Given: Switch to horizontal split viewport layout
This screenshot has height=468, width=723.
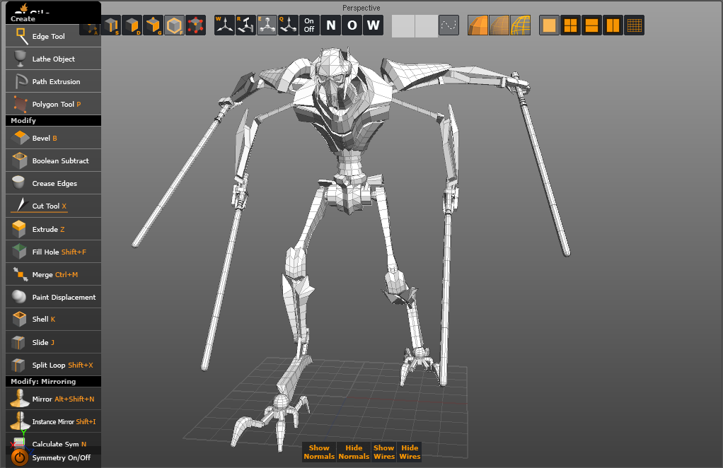Looking at the screenshot, I should pyautogui.click(x=591, y=25).
